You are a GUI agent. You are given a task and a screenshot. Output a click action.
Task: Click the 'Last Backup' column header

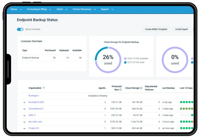pos(168,88)
